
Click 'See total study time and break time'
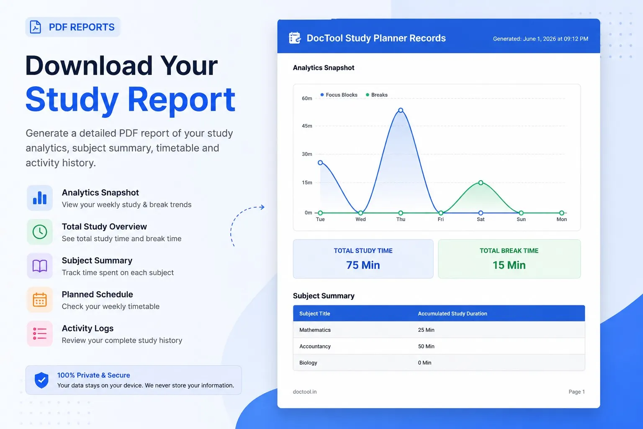click(x=122, y=239)
